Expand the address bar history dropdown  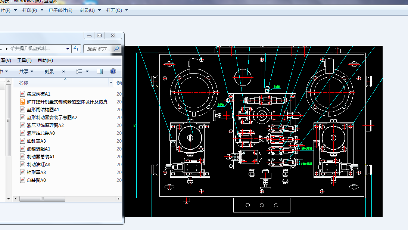click(68, 49)
